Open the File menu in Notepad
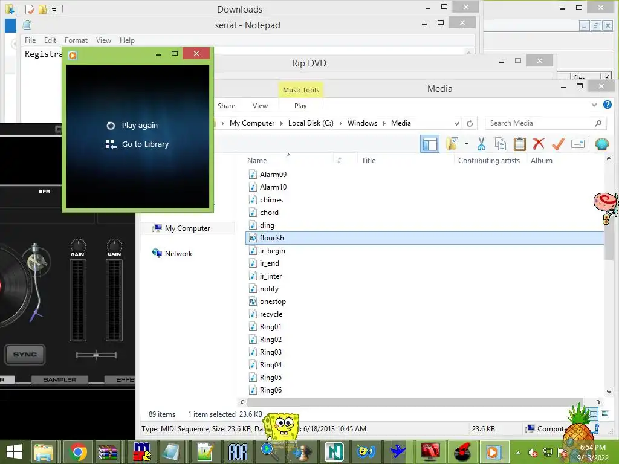 [30, 40]
